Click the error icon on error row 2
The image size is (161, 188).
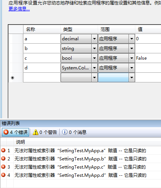(x=3, y=159)
